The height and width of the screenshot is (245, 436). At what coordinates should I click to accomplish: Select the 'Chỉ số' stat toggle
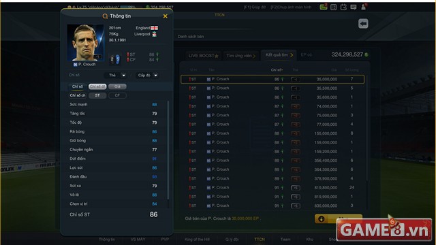77,86
